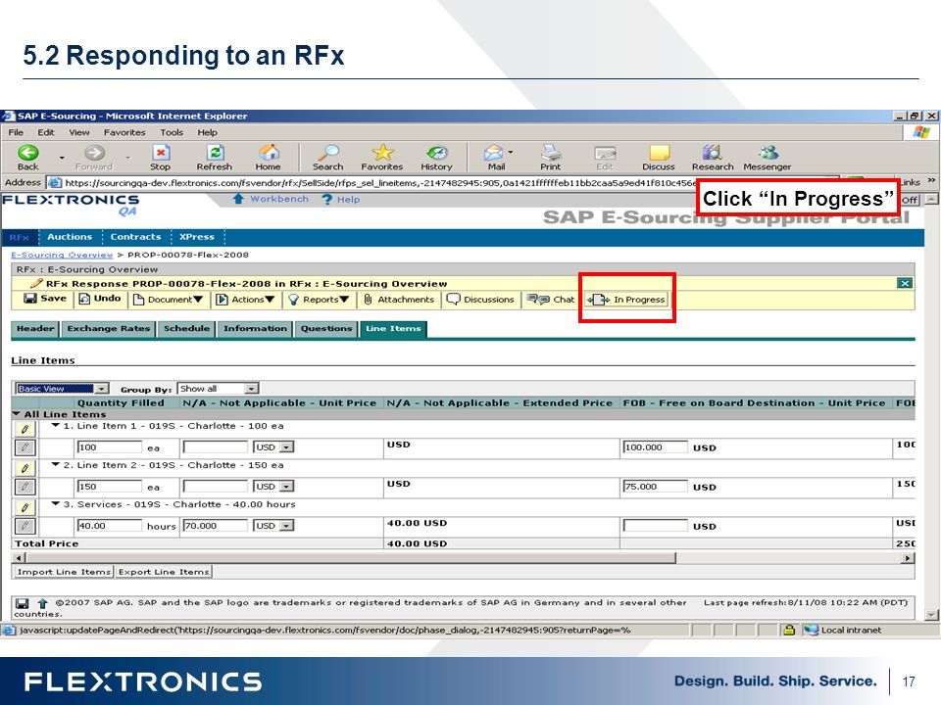Click the save disk icon in footer
Screen dimensions: 941x705
click(22, 603)
